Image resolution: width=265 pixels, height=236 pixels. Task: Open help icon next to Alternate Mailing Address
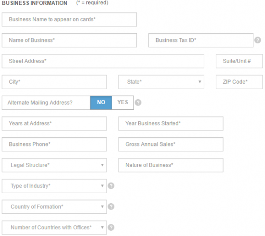(138, 103)
